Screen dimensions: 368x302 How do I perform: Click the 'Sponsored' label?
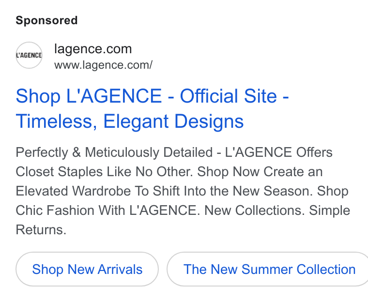[x=46, y=20]
